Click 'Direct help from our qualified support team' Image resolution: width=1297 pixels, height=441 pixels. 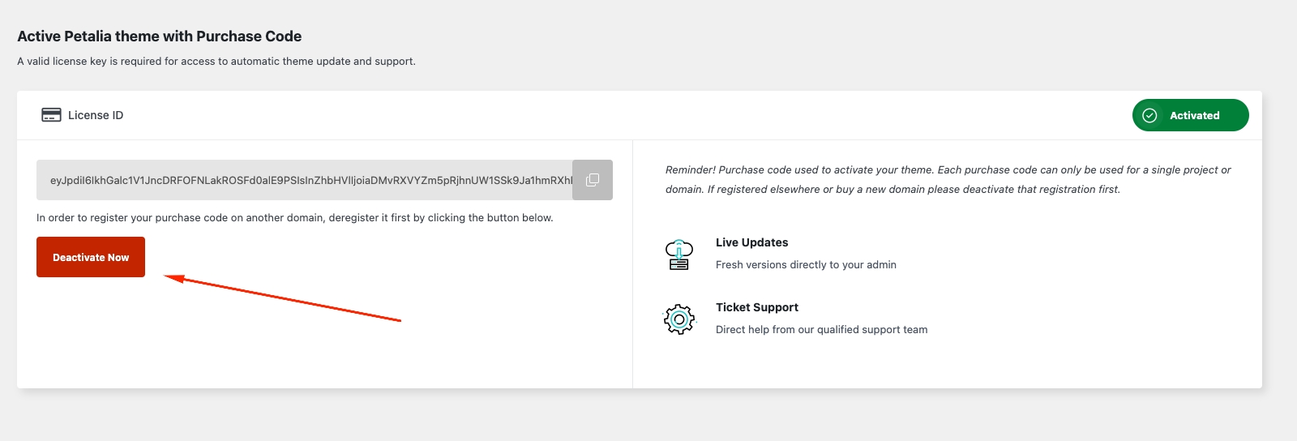pos(821,329)
